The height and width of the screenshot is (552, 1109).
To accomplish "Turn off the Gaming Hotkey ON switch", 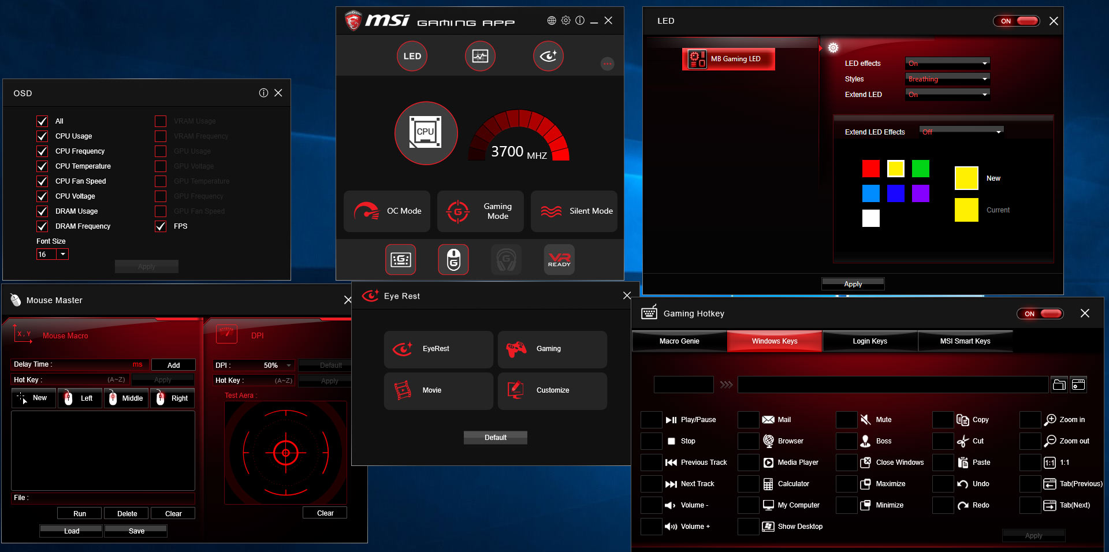I will coord(1040,314).
